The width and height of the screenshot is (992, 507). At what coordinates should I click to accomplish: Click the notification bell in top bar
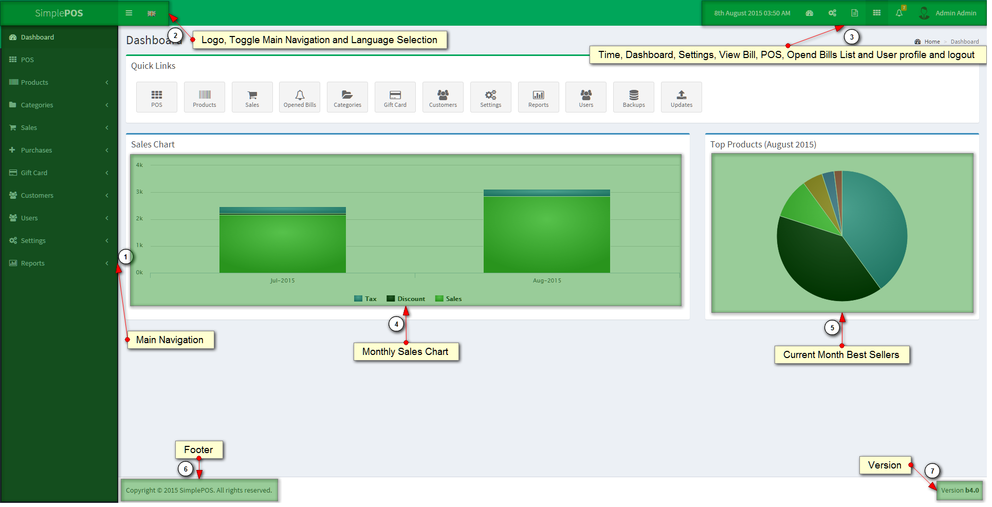click(899, 13)
